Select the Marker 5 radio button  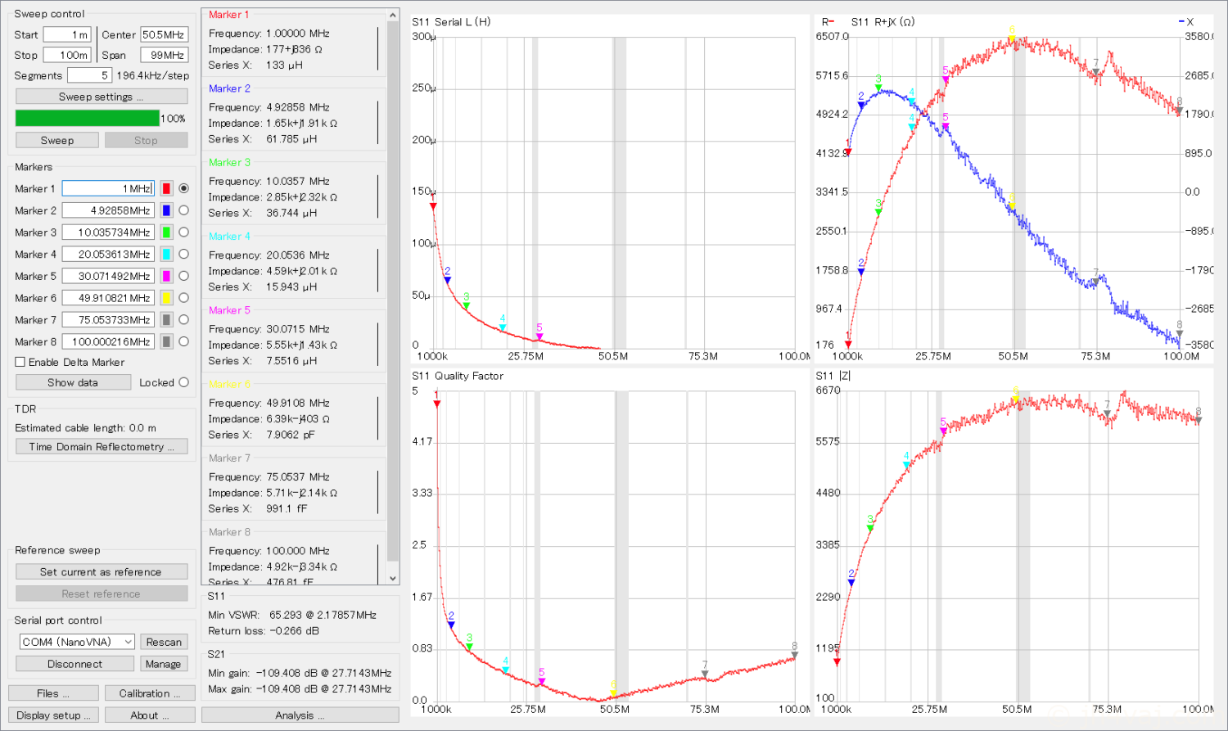183,276
